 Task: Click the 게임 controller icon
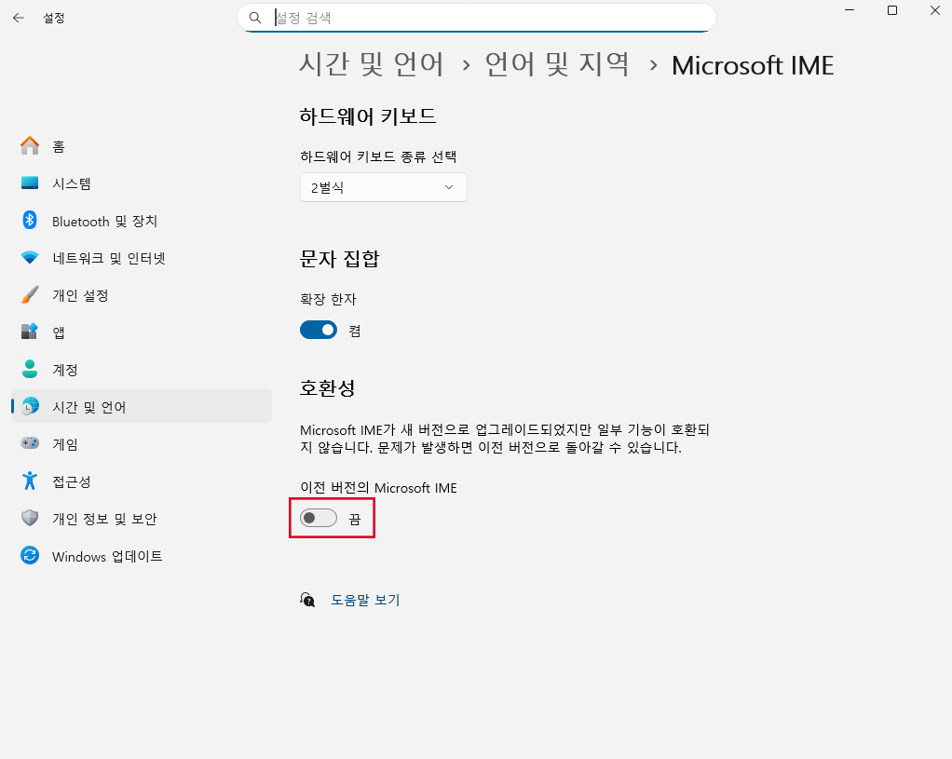point(29,443)
